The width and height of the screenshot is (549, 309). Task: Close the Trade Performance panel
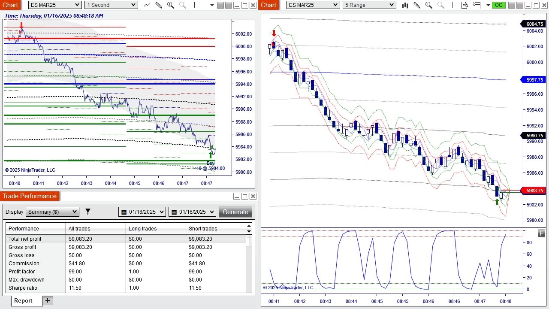tap(253, 196)
